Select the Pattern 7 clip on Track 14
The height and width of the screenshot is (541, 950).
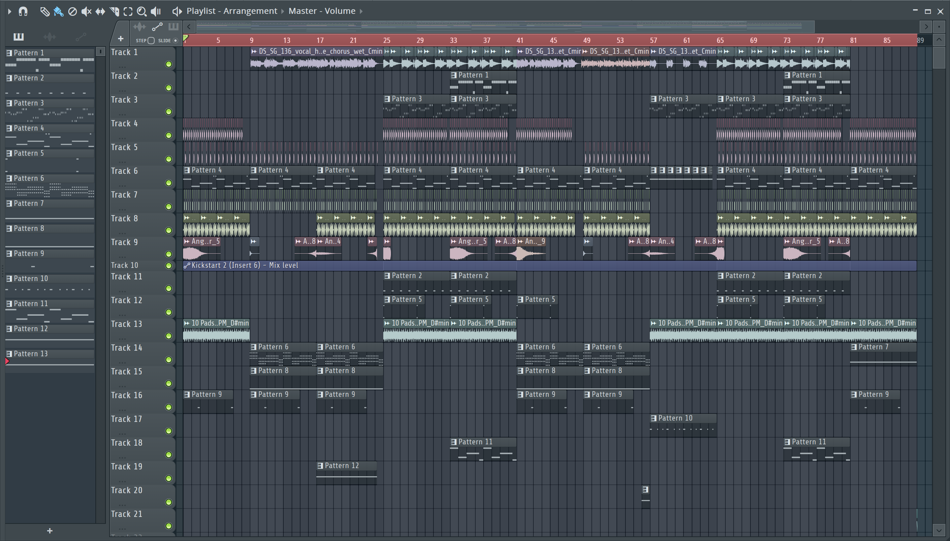click(x=883, y=355)
